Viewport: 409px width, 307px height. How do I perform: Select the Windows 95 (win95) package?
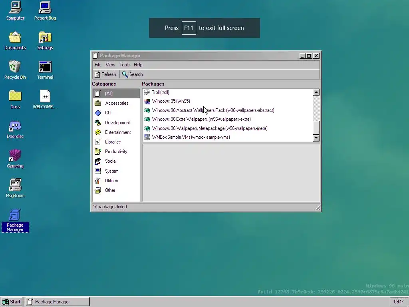pos(171,101)
